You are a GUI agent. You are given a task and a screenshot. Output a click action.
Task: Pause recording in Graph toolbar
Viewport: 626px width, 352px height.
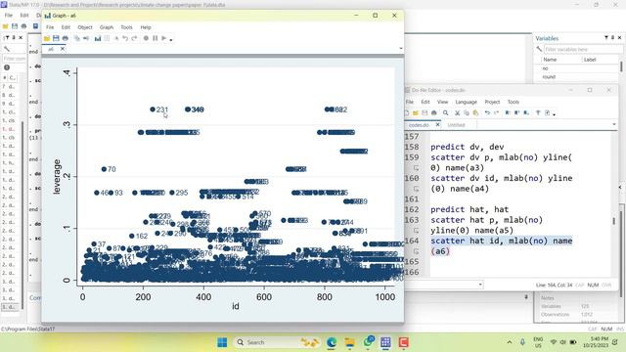(155, 38)
